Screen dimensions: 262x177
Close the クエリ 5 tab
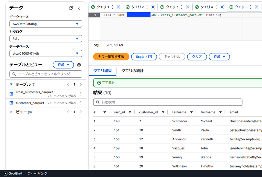point(257,7)
